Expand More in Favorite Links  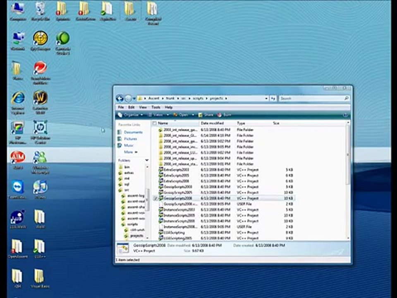[x=131, y=152]
